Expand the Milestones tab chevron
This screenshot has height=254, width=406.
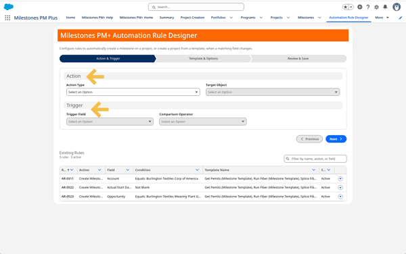[319, 18]
